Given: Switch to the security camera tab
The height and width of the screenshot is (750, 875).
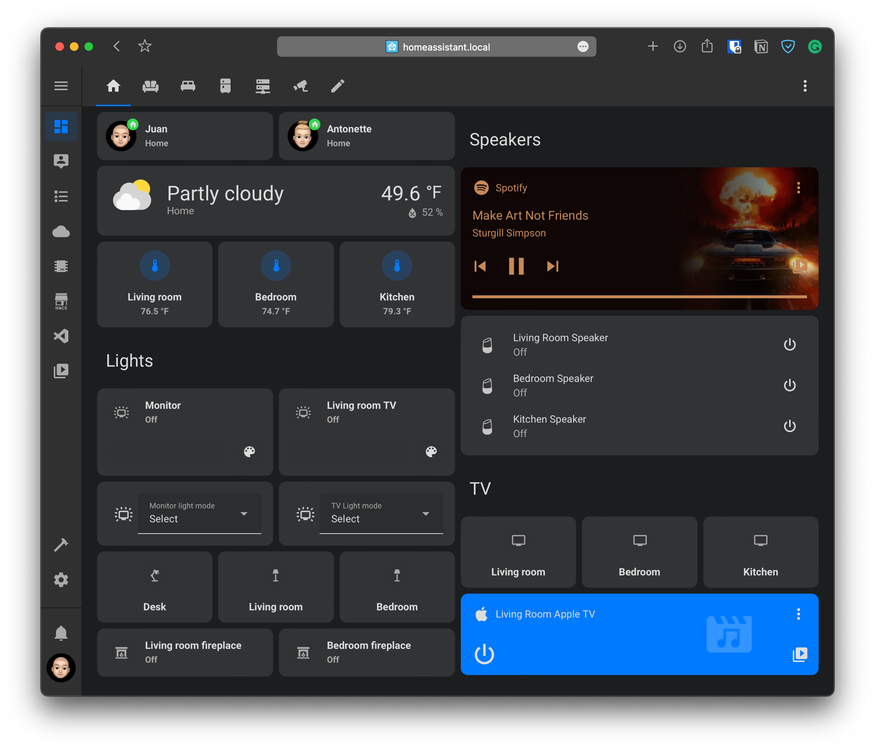Looking at the screenshot, I should pyautogui.click(x=300, y=86).
